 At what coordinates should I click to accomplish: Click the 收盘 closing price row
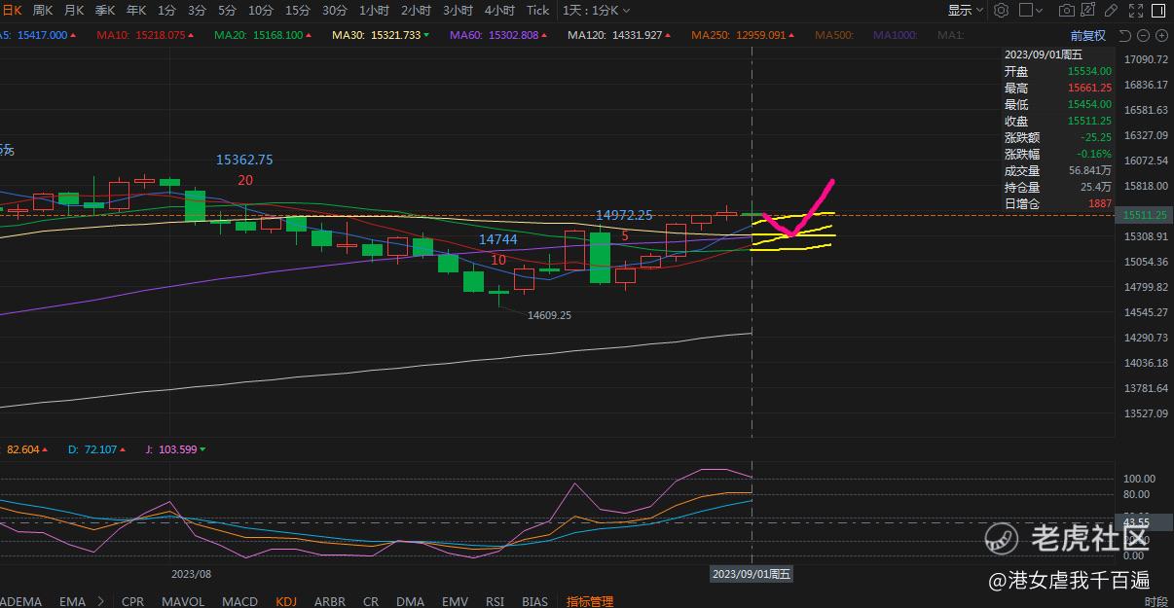(x=1058, y=121)
